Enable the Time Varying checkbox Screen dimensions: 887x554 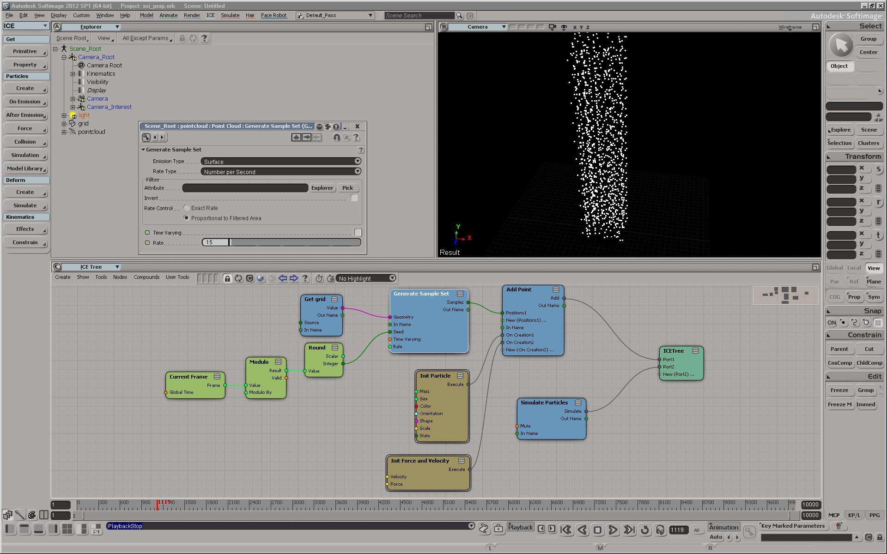click(x=358, y=233)
